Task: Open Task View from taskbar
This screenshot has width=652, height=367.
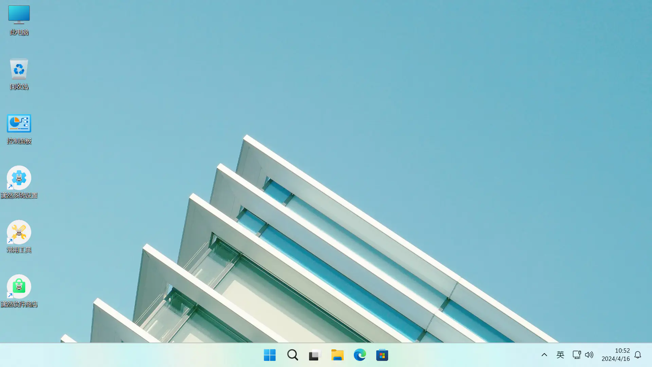Action: (315, 355)
